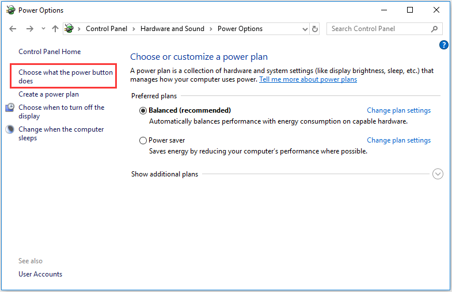Open Tell me more about power plans
Screen dimensions: 452x292
[308, 79]
